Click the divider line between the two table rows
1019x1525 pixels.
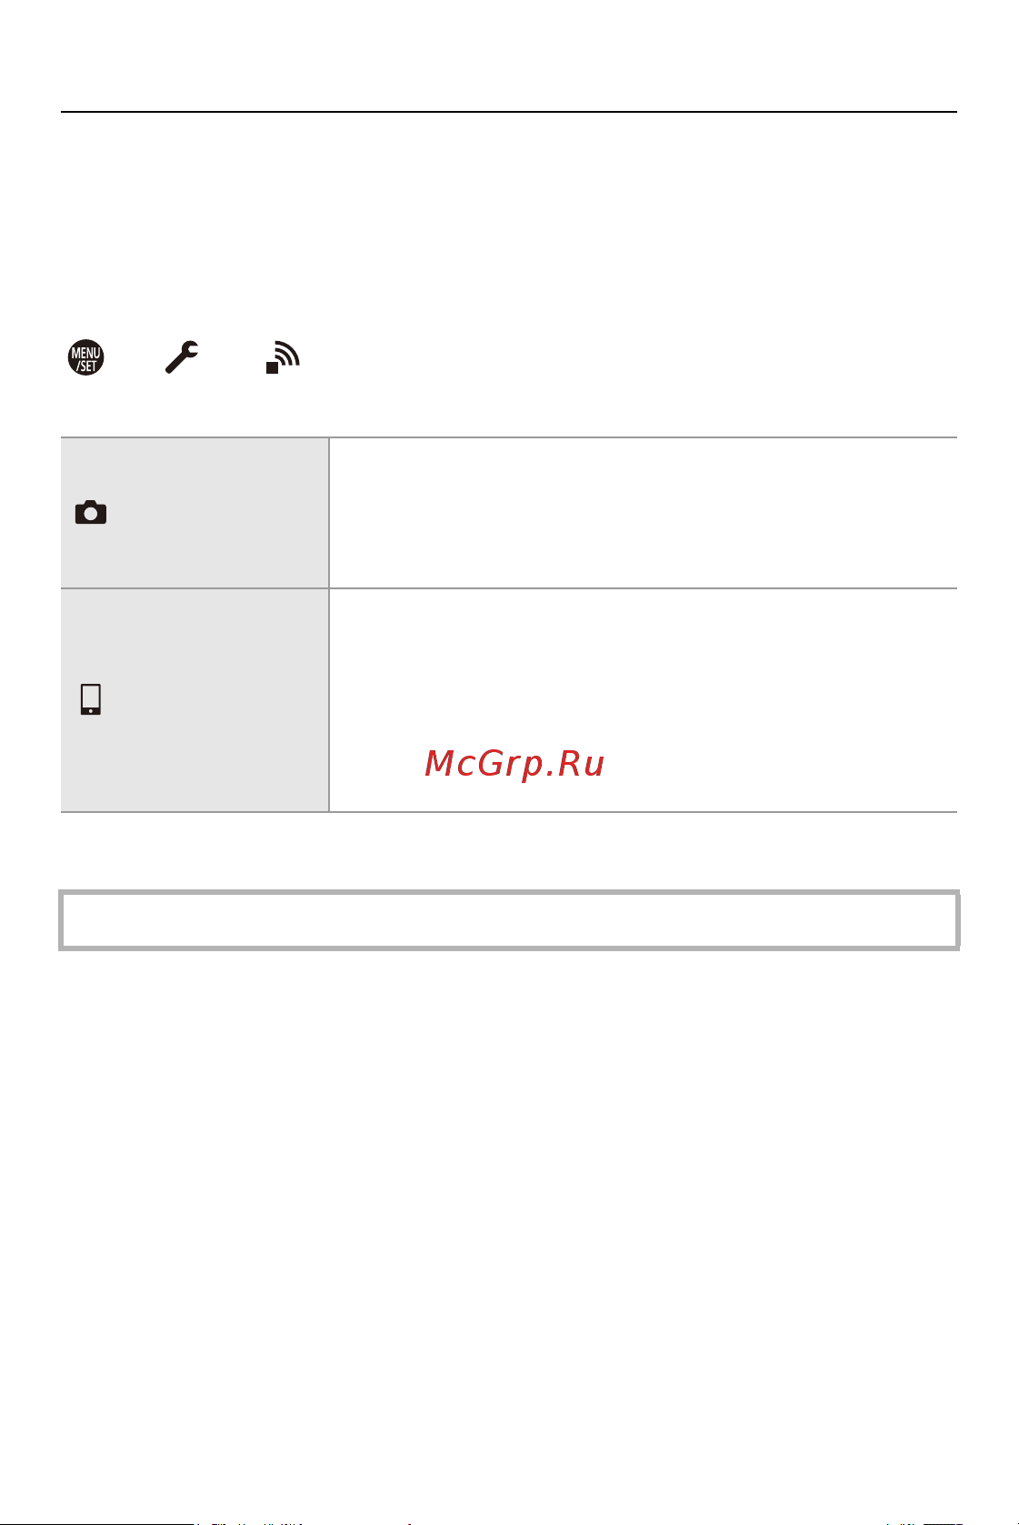tap(509, 588)
